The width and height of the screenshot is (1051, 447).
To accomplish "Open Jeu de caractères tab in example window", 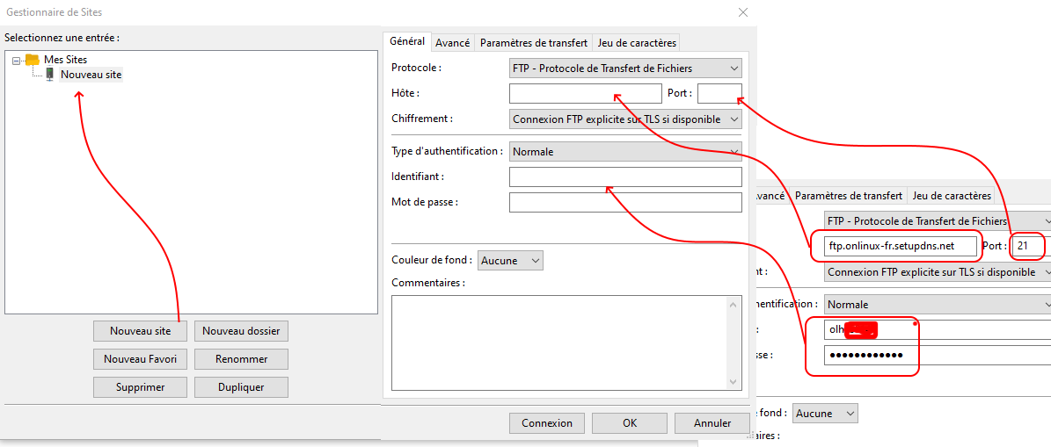I will pos(951,196).
